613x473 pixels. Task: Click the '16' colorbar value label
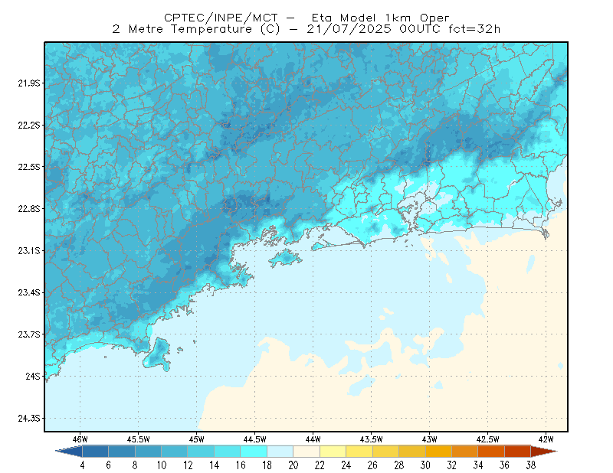[241, 465]
